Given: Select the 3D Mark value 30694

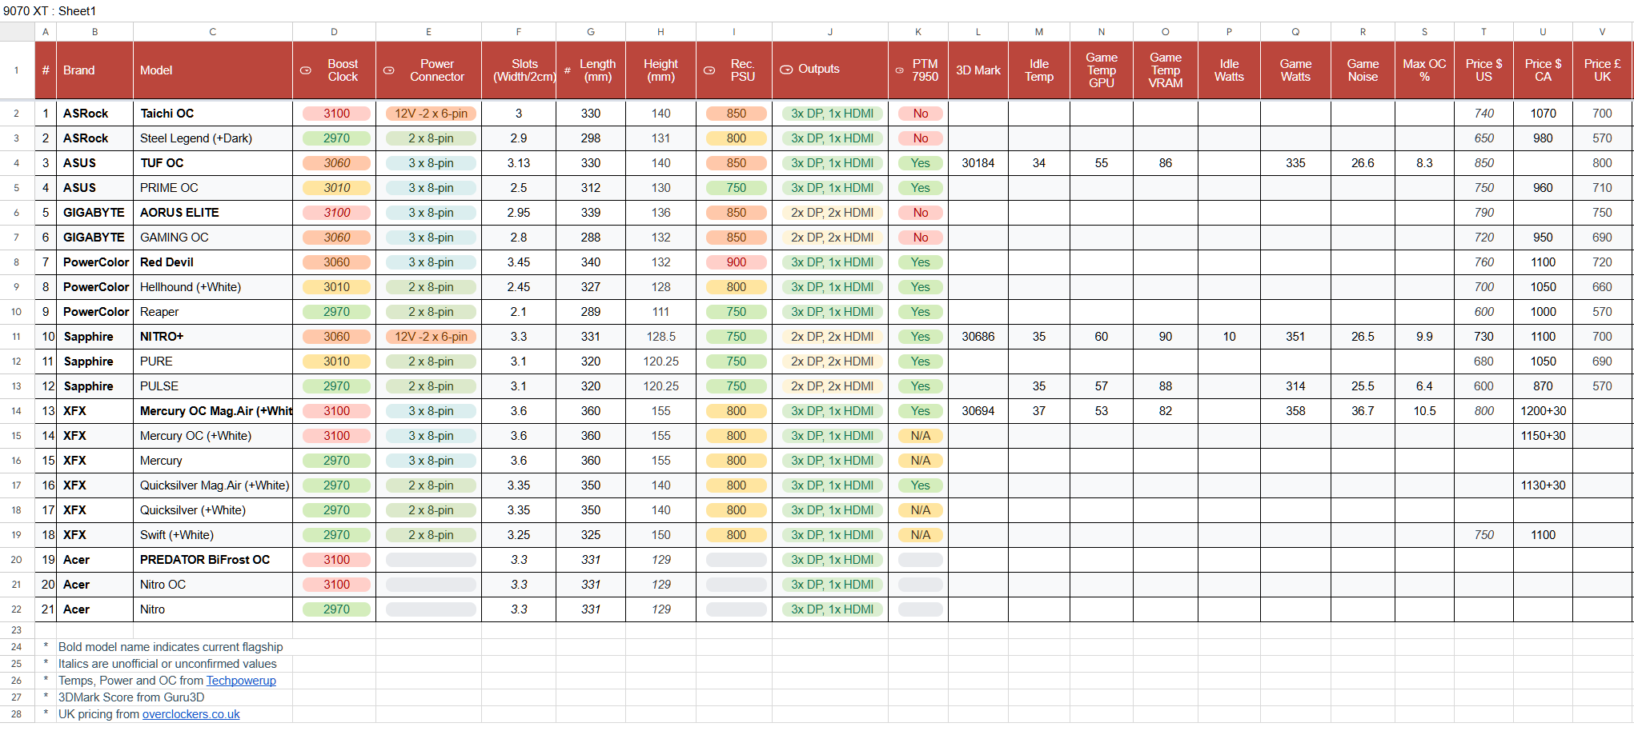Looking at the screenshot, I should tap(978, 411).
